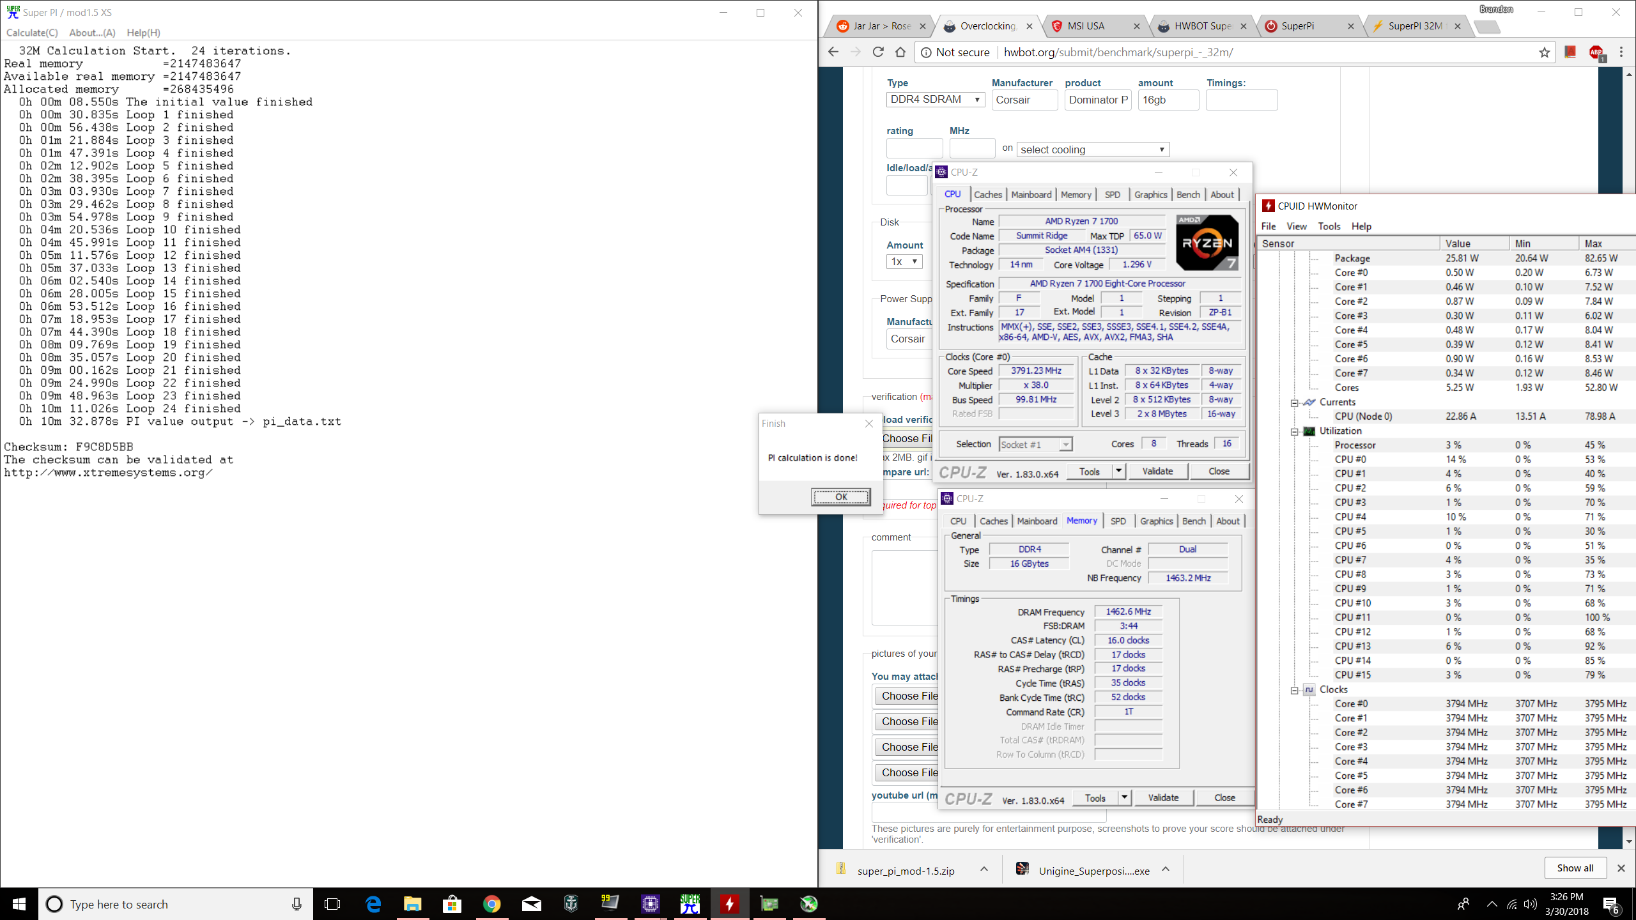Image resolution: width=1636 pixels, height=920 pixels.
Task: Switch to Chrome in the taskbar
Action: 491,904
